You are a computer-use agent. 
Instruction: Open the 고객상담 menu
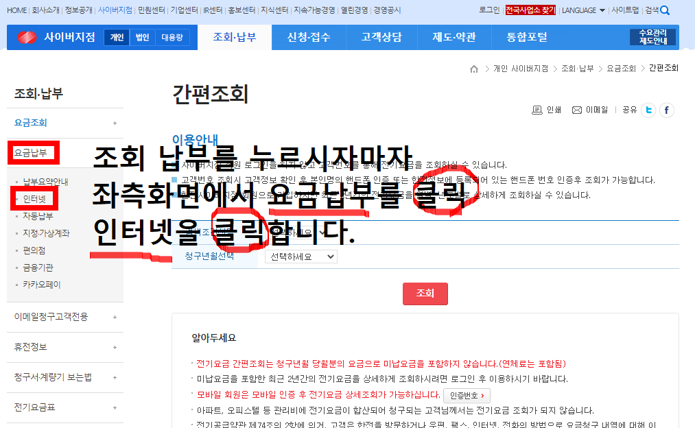coord(381,38)
